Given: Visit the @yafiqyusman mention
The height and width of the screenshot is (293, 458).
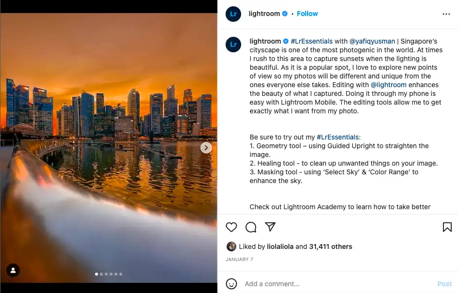Looking at the screenshot, I should pos(373,41).
